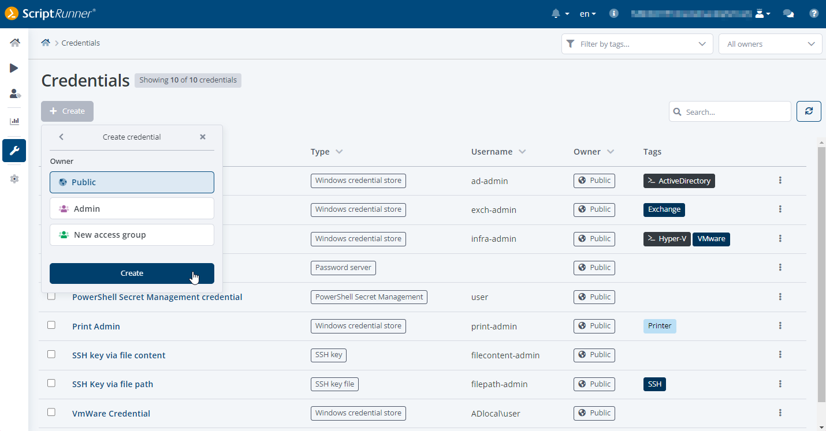
Task: Open the reports chart icon in sidebar
Action: [x=14, y=121]
